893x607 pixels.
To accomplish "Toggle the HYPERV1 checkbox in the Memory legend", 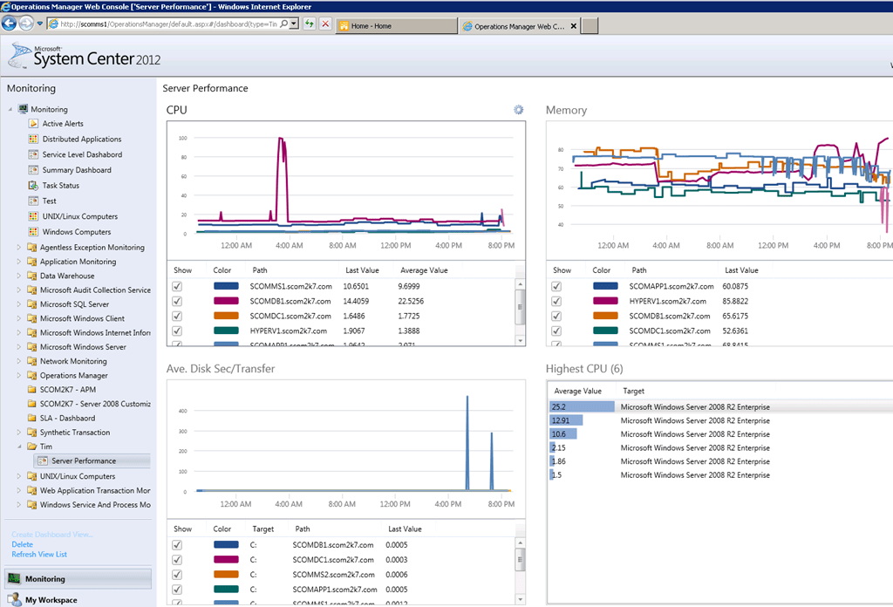I will point(556,301).
